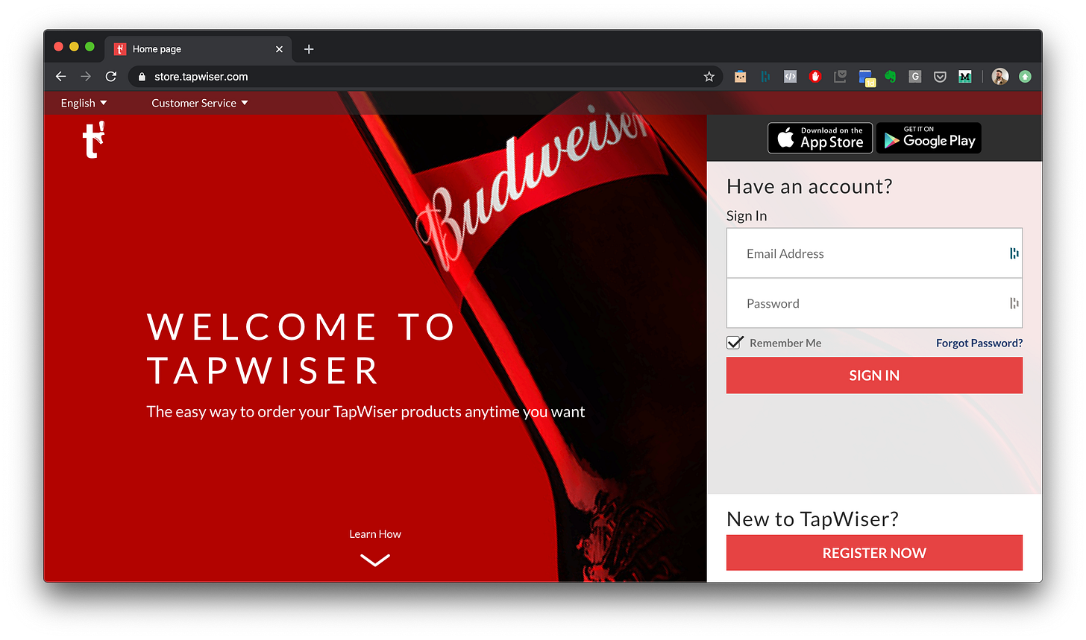This screenshot has width=1086, height=640.
Task: Click the 'WELCOME TO TAPWISER' headline
Action: point(301,348)
